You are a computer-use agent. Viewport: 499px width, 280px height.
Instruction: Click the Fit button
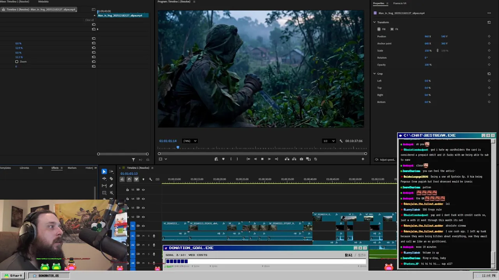pyautogui.click(x=395, y=29)
